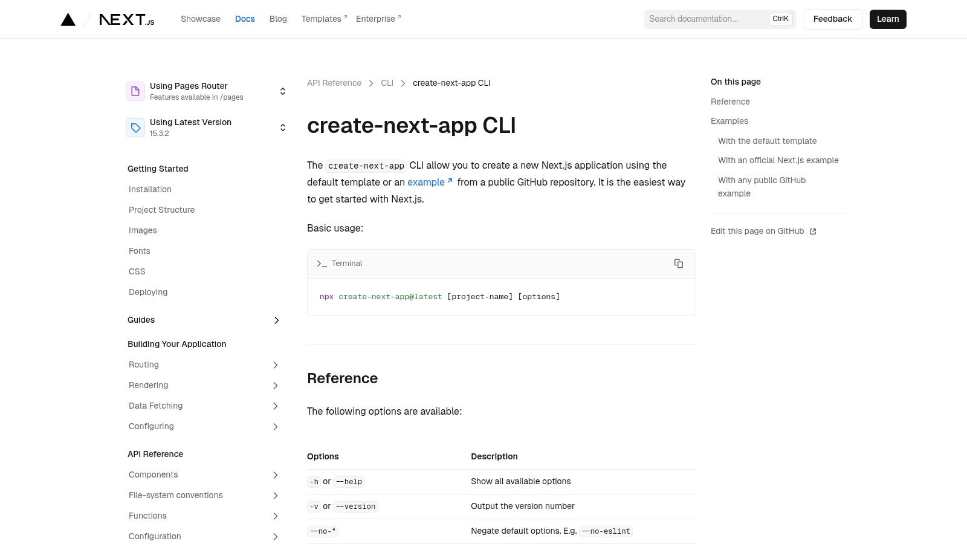Open Project Structure in sidebar
Image resolution: width=967 pixels, height=544 pixels.
coord(161,210)
